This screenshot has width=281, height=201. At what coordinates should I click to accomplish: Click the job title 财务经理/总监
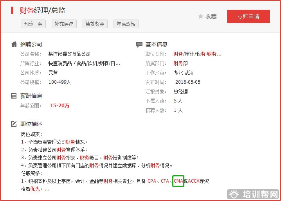coord(43,10)
